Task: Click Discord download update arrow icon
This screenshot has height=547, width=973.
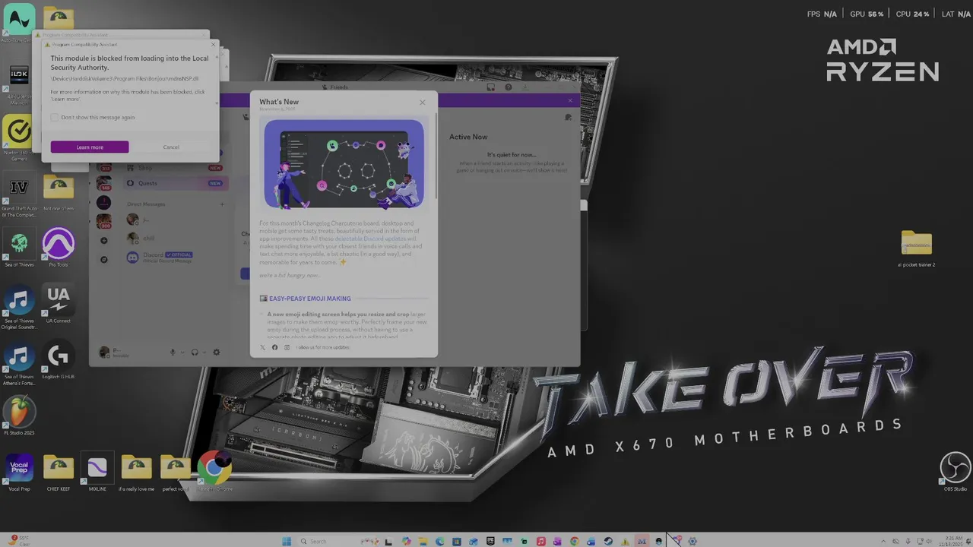Action: tap(525, 87)
